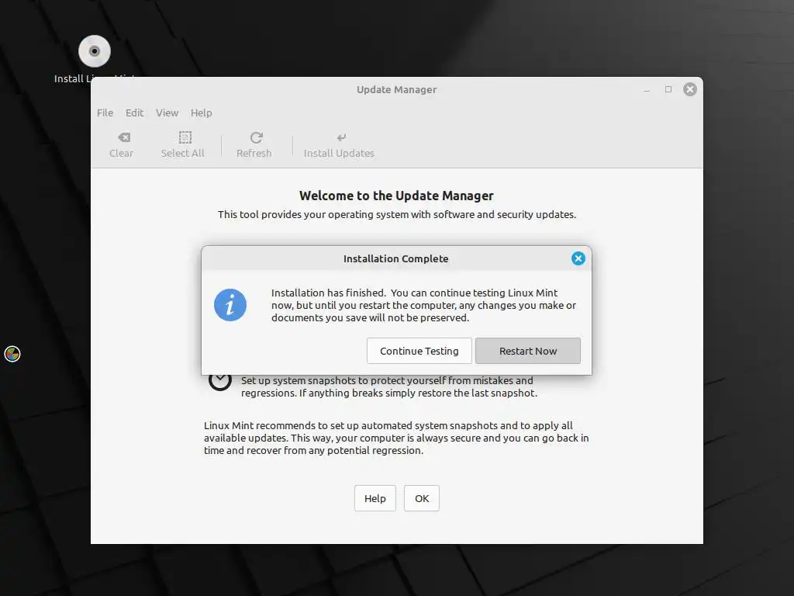Click the 'This tool provides' subtitle text
The image size is (794, 596).
click(396, 214)
